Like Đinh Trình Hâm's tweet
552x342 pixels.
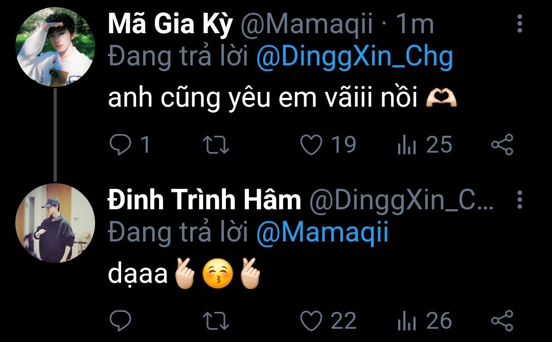pos(310,321)
